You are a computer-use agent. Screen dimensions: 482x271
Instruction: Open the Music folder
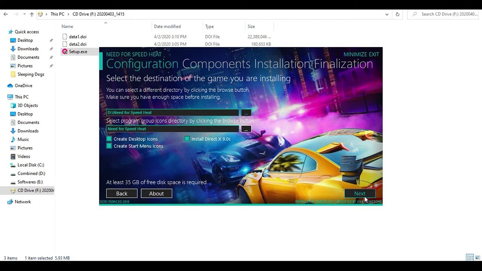[23, 139]
